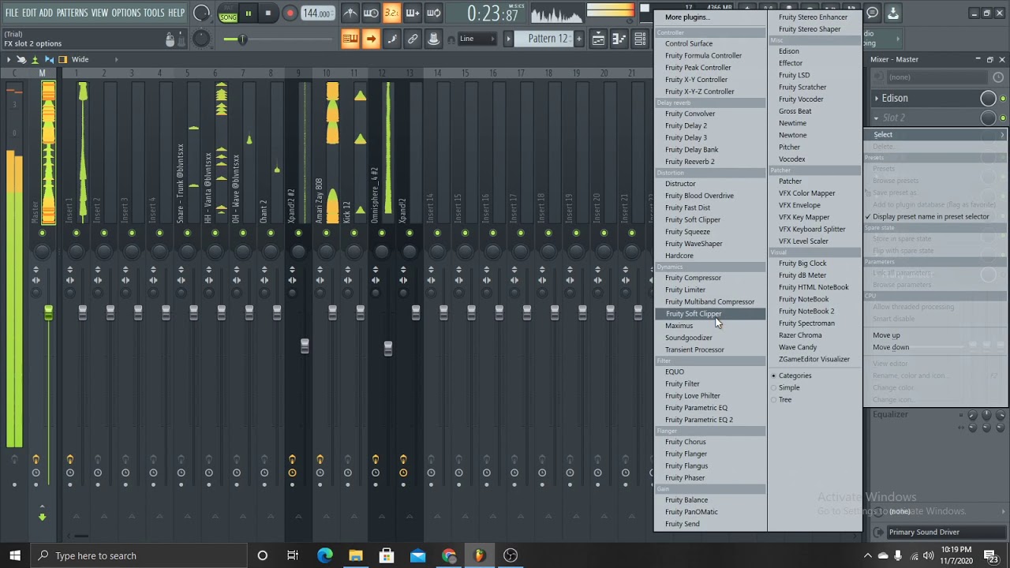Click the step-editing mode icon
Screen dimensions: 1010x568
coord(391,39)
